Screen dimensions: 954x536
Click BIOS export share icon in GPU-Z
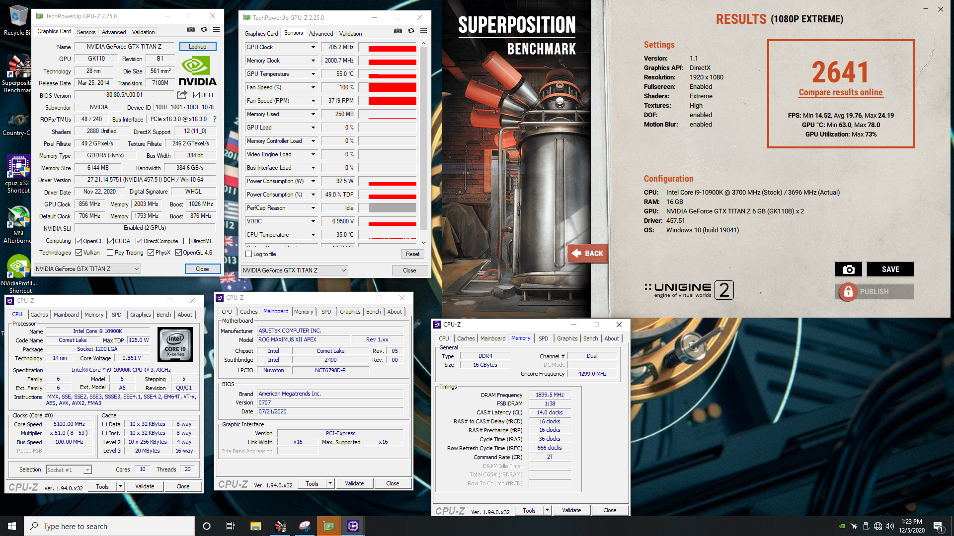point(182,95)
